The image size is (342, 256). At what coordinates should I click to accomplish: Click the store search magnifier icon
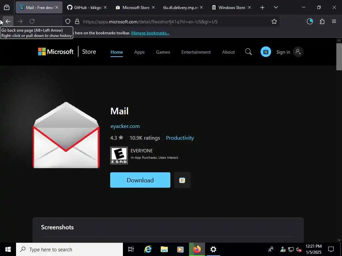click(248, 52)
